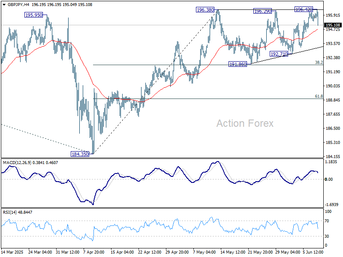Click the 184.350 bottom price label

point(80,154)
